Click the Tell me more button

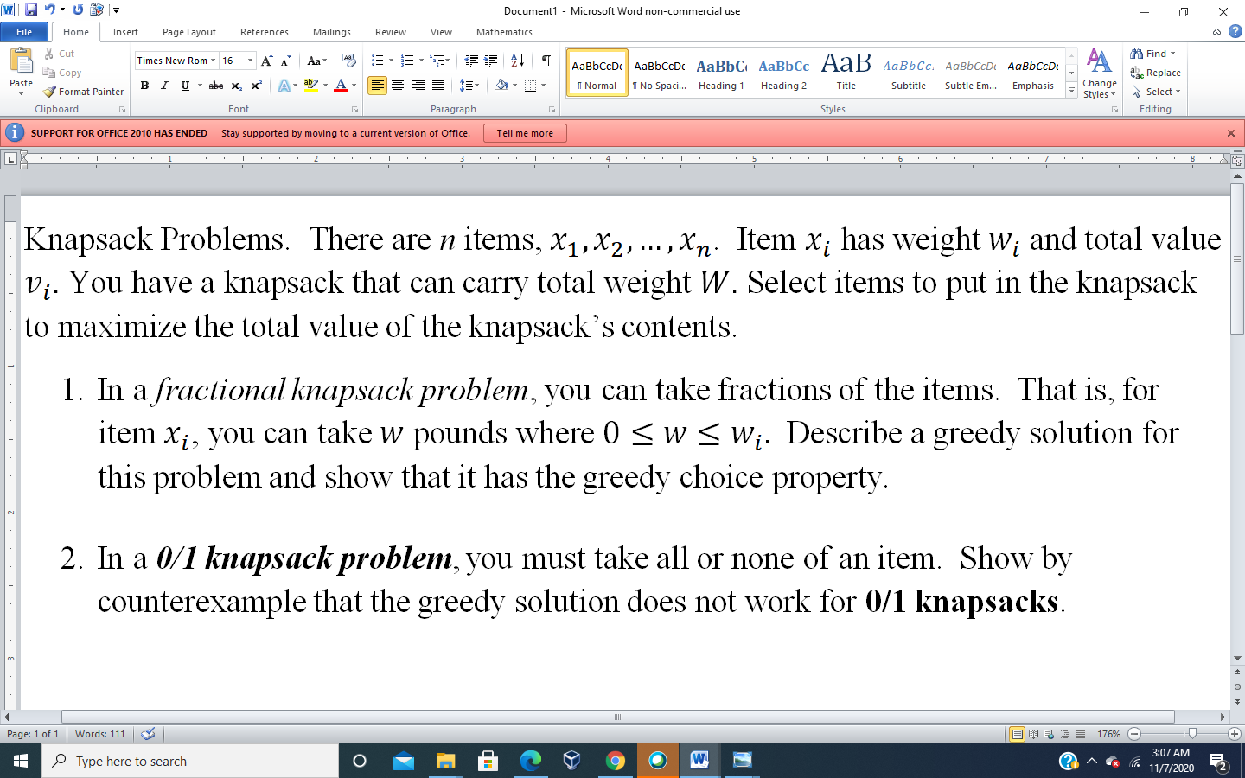[x=525, y=133]
